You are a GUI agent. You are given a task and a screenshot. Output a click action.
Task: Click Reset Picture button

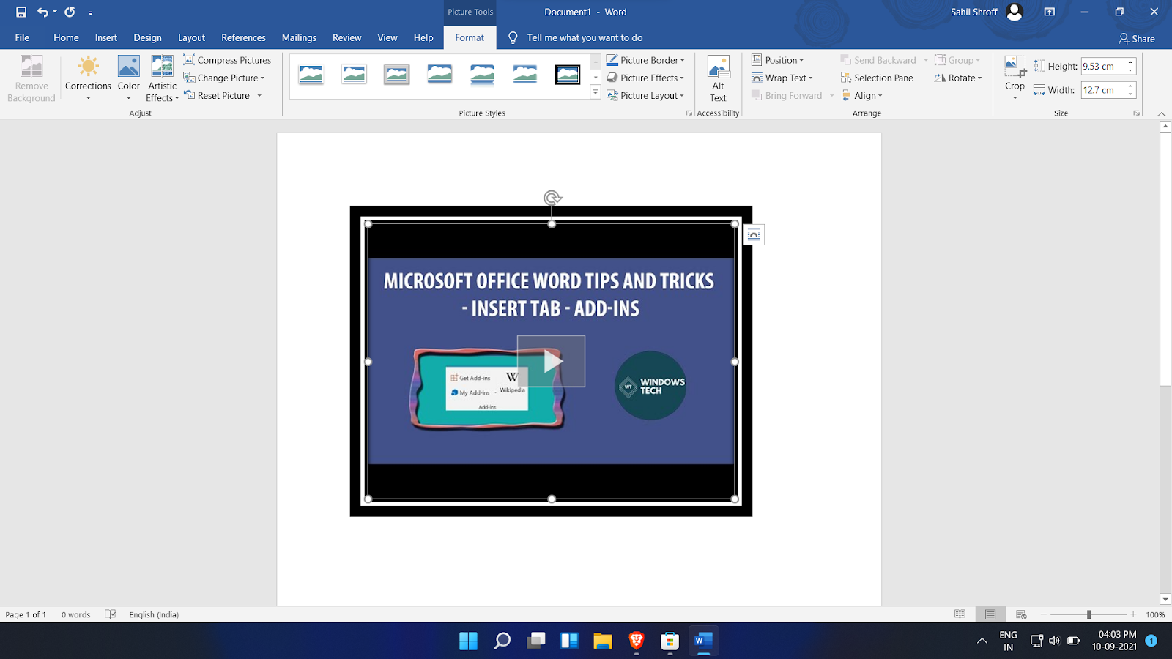coord(217,95)
